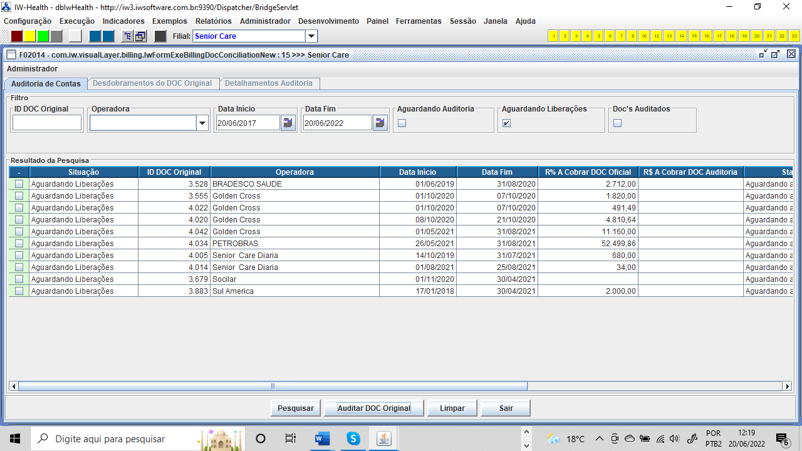Click the volume icon in the system tray
This screenshot has width=802, height=451.
tap(674, 438)
